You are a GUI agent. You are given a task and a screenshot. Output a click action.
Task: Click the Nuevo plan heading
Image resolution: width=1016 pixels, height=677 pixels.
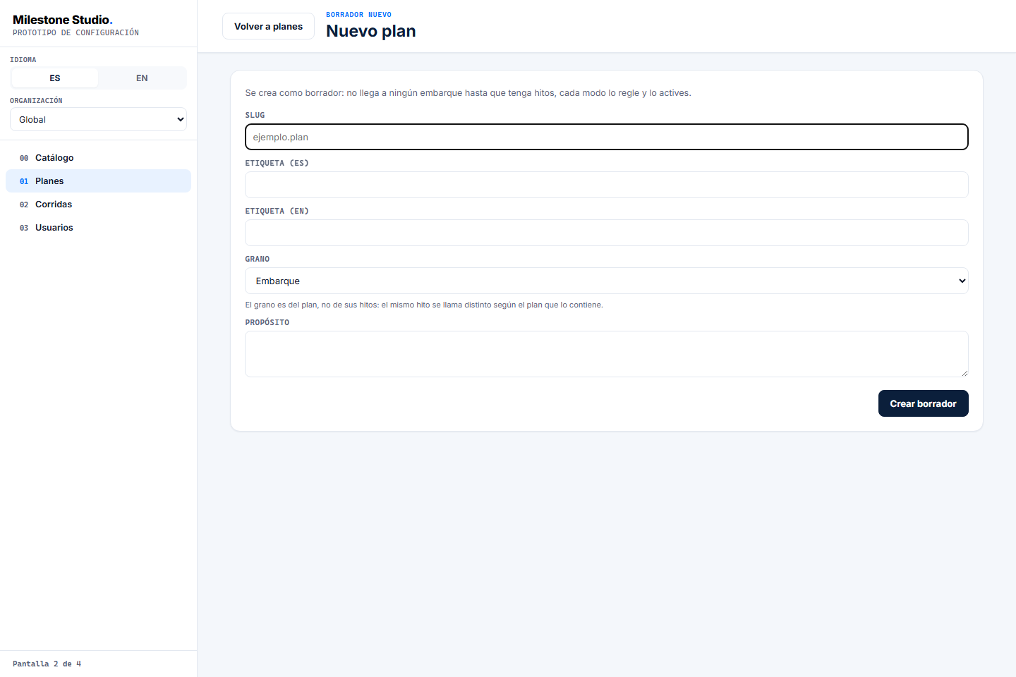[371, 31]
